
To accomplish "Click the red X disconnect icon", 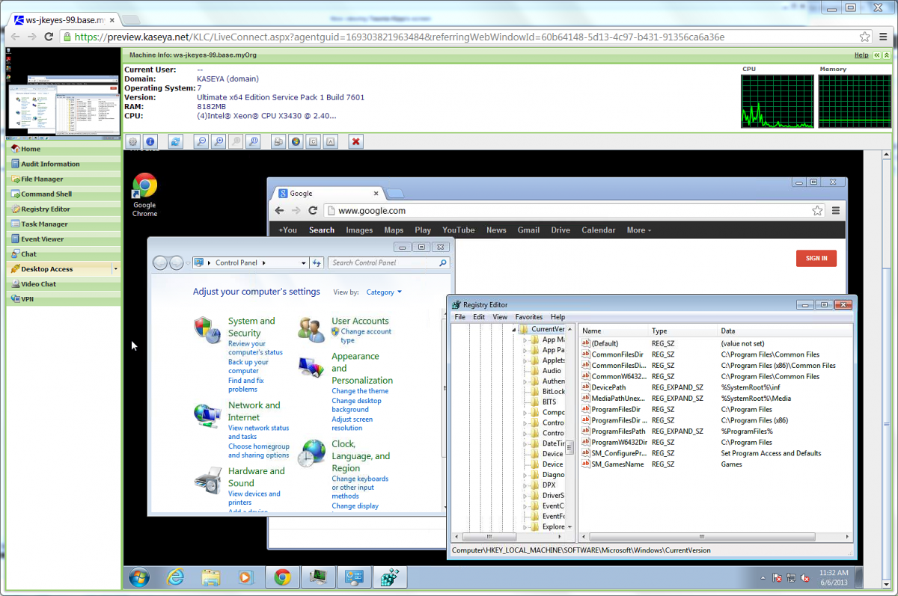I will coord(356,141).
